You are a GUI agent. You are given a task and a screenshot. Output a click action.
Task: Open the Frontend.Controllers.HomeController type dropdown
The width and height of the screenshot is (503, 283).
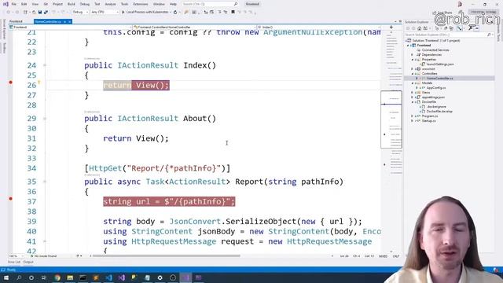point(194,28)
